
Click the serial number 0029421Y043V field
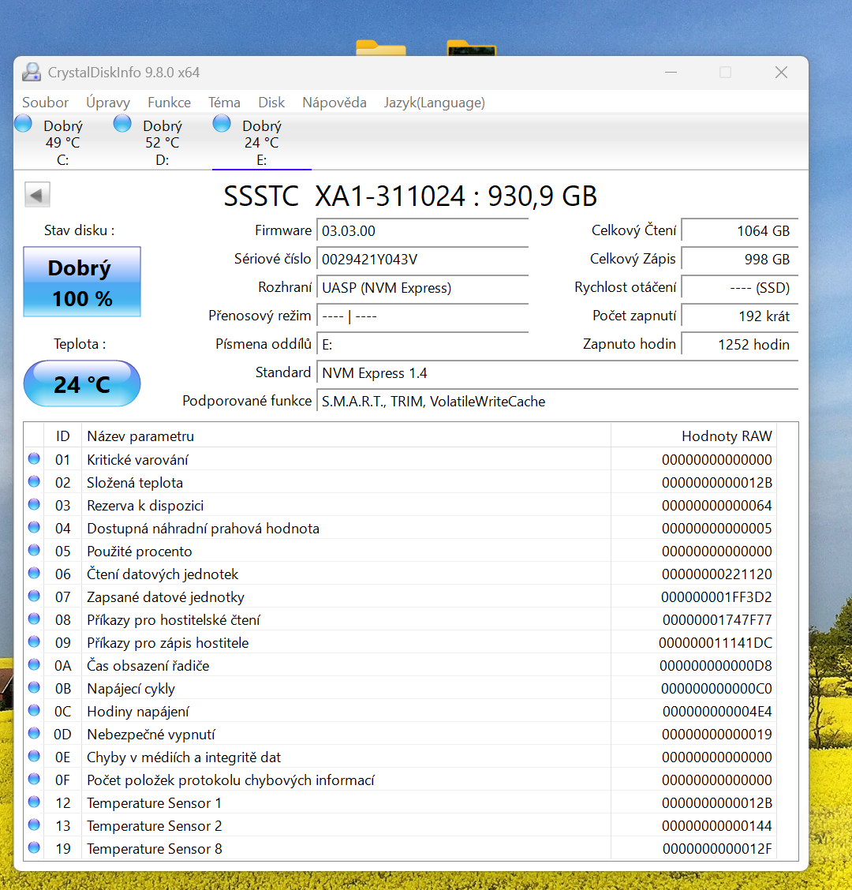click(x=422, y=260)
